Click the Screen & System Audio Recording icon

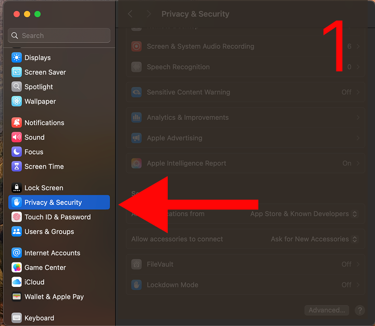(136, 46)
